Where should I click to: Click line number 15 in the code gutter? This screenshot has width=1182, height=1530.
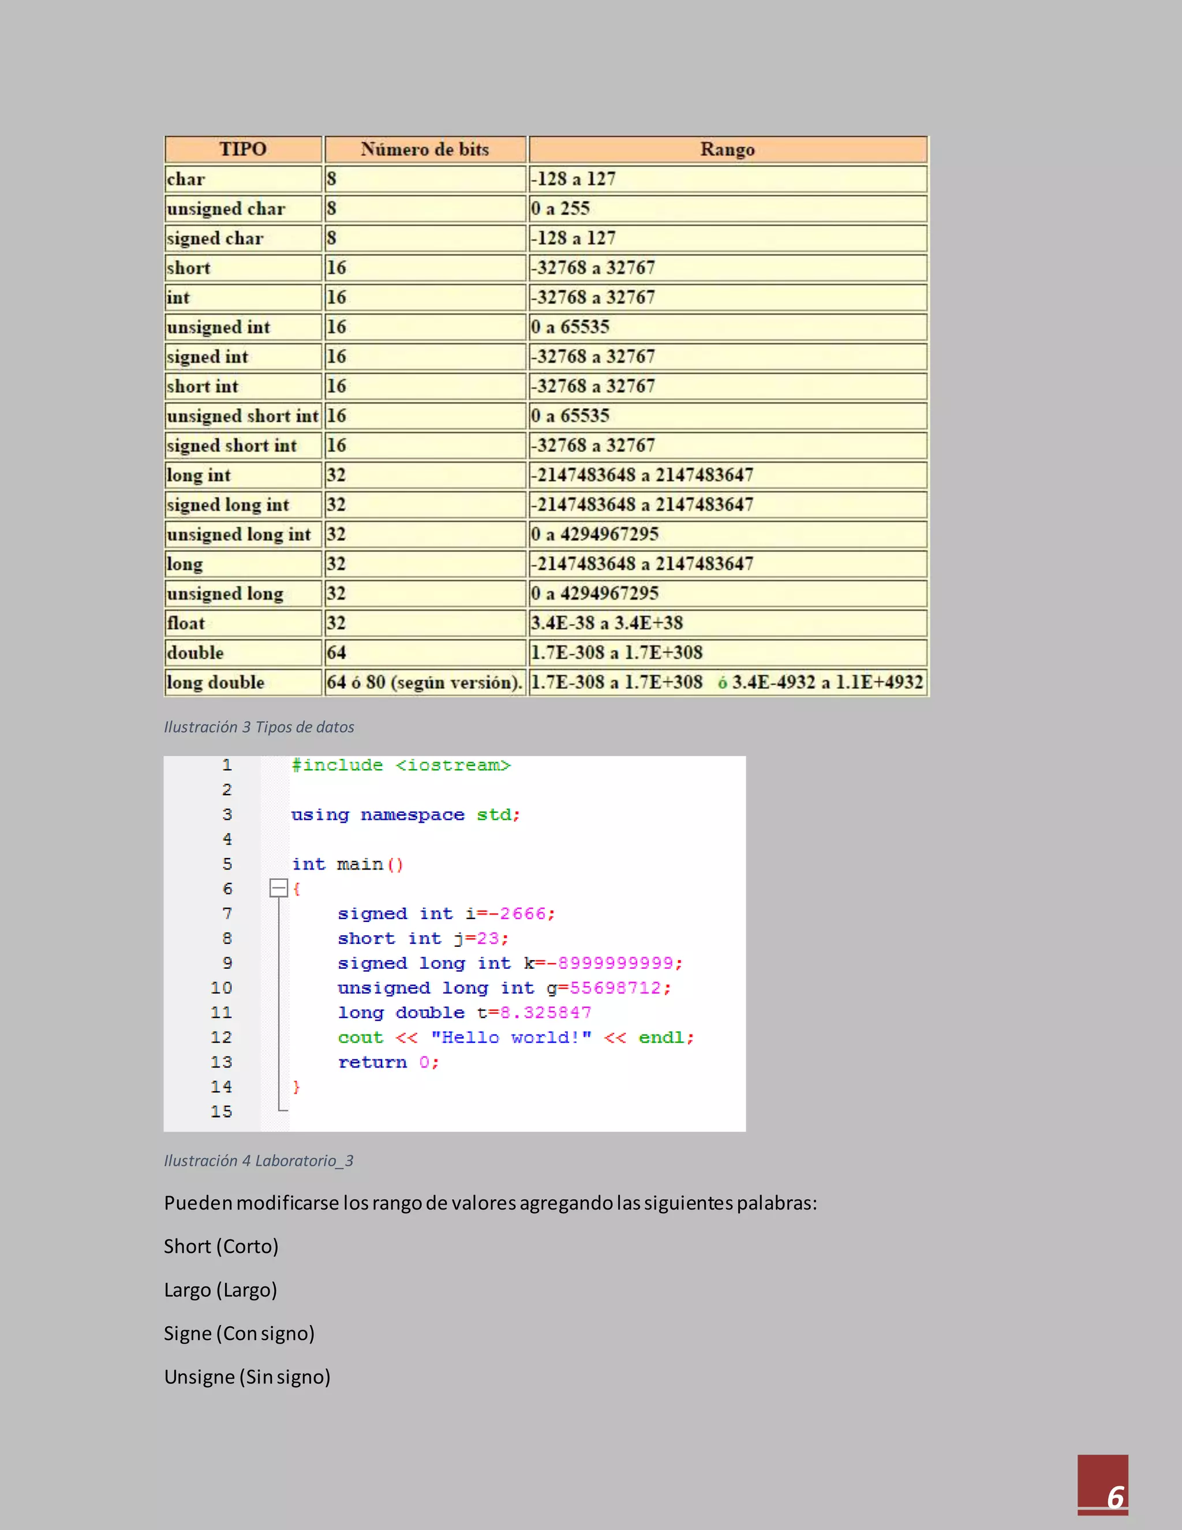click(221, 1111)
